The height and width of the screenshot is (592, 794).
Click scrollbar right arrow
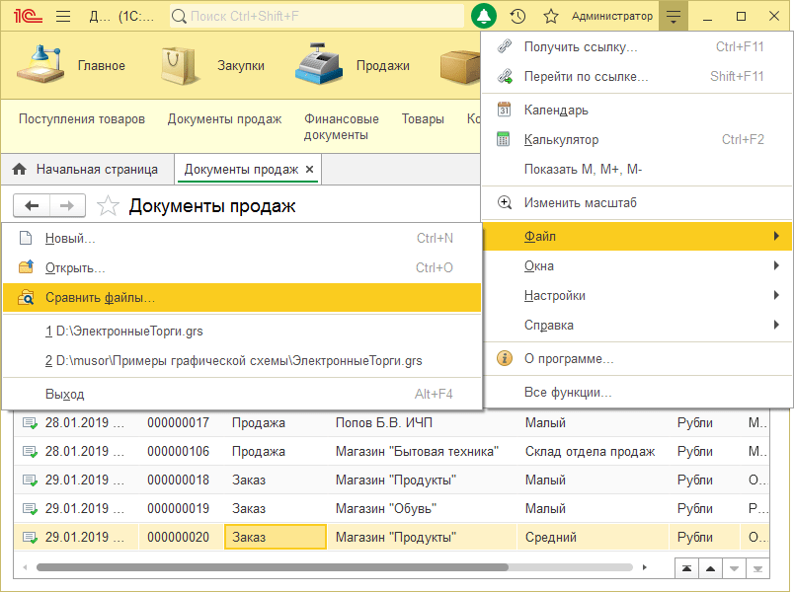coord(644,567)
